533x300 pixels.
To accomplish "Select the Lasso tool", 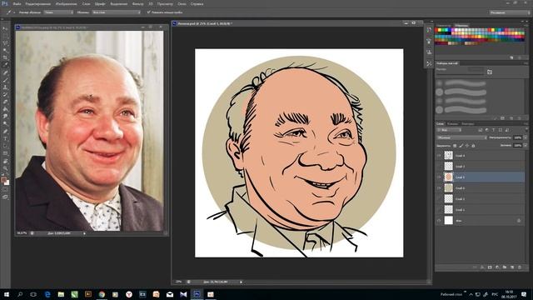I will pos(5,43).
